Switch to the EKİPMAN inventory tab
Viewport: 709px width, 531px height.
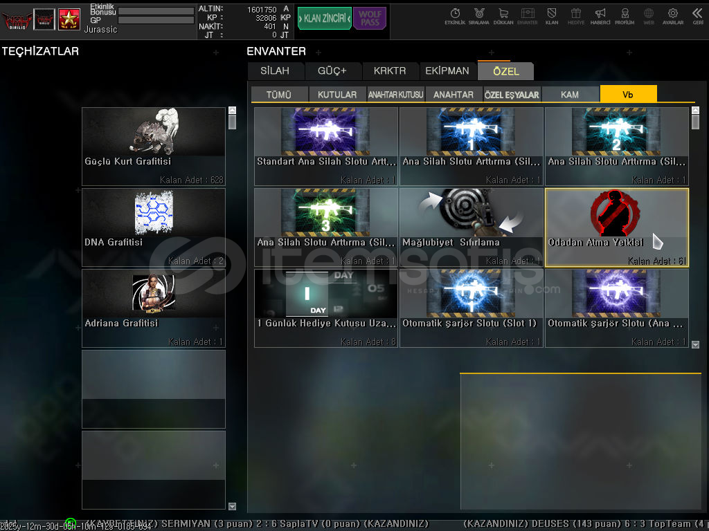coord(447,71)
